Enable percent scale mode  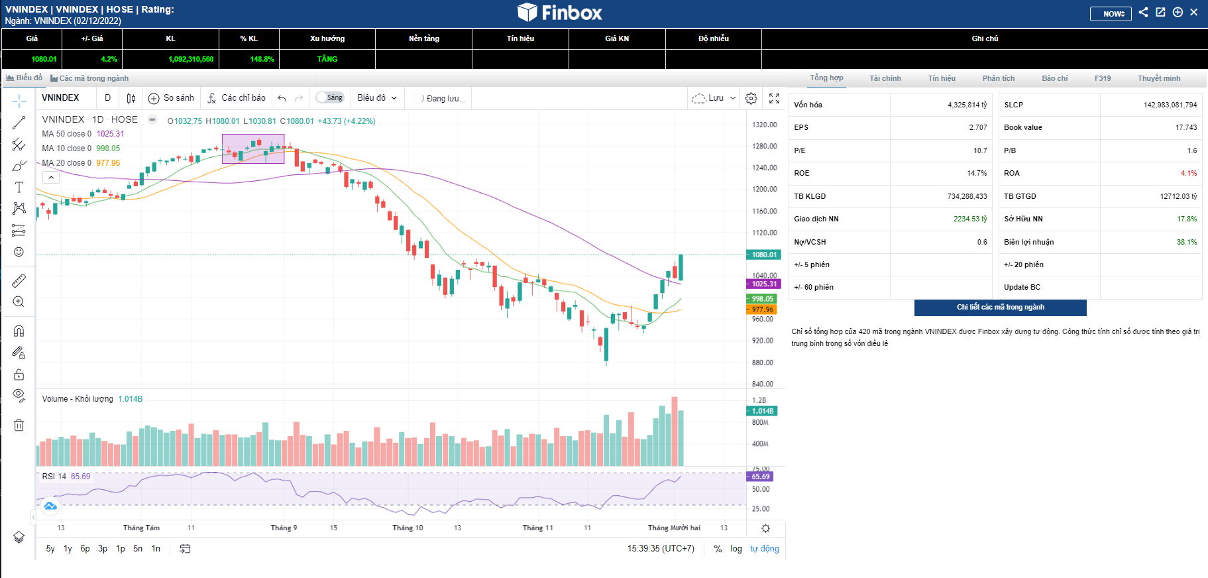(x=718, y=549)
